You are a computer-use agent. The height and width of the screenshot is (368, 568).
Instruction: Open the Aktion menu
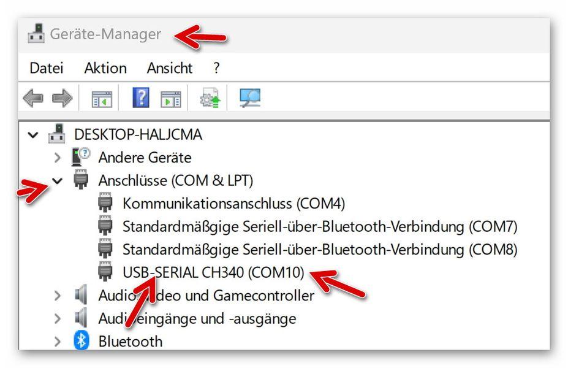pyautogui.click(x=105, y=68)
